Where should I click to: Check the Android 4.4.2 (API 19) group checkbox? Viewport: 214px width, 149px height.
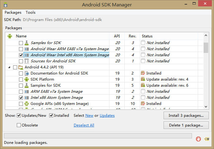pos(15,67)
